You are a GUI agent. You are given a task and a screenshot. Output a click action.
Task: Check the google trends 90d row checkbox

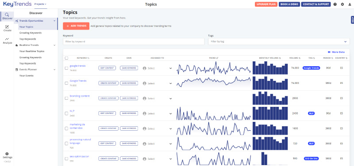(66, 68)
